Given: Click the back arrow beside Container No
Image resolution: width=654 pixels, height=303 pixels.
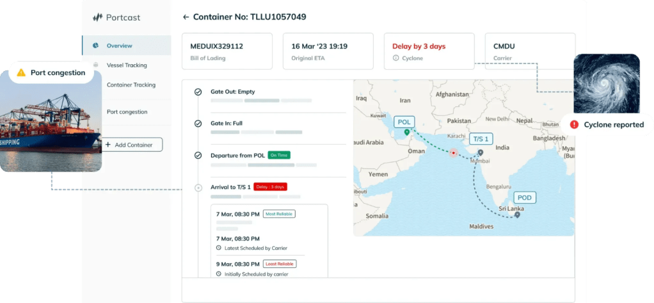Looking at the screenshot, I should (186, 17).
